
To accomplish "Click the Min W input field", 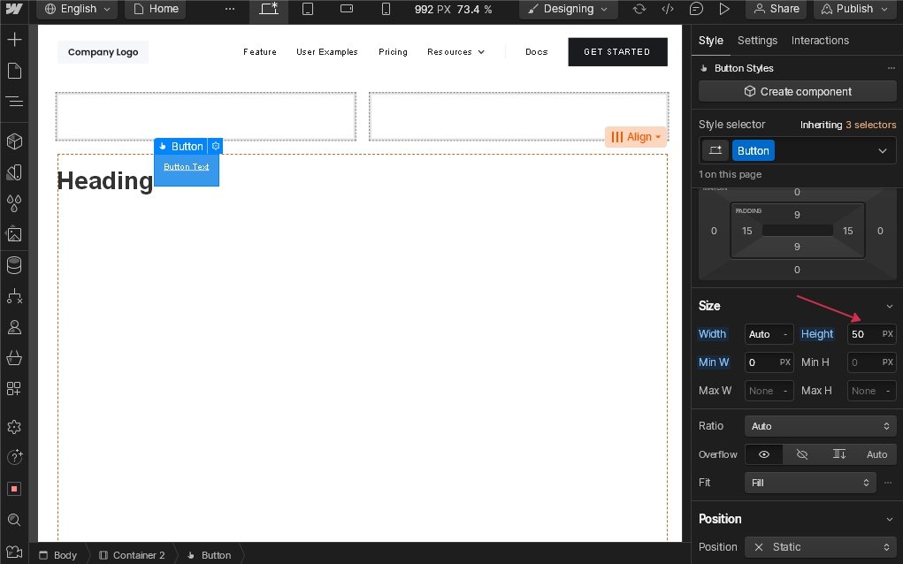I will (x=769, y=362).
